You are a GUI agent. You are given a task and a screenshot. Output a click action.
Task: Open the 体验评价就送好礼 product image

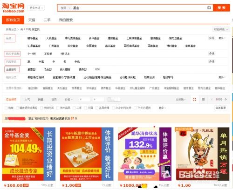pyautogui.click(x=87, y=154)
